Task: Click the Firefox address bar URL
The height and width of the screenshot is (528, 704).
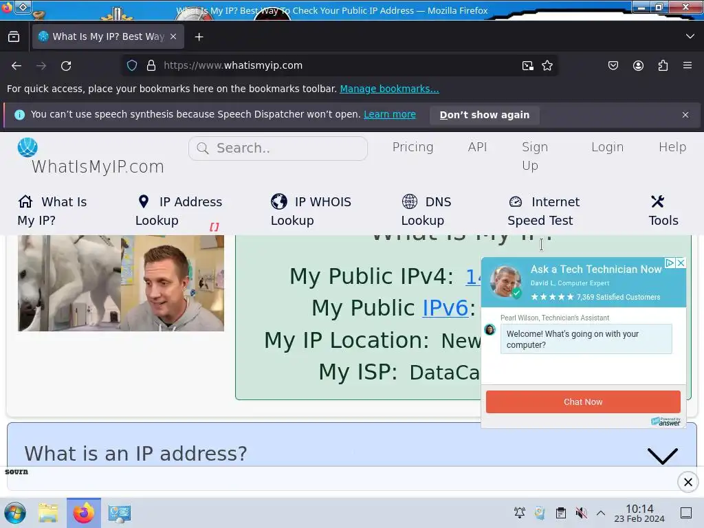Action: pos(233,65)
